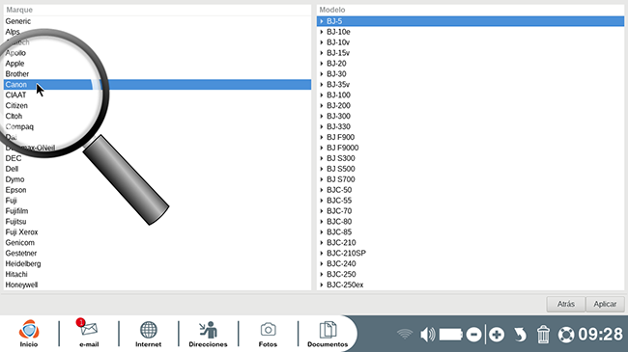628x352 pixels.
Task: Open the e-mail envelope icon
Action: tap(88, 329)
